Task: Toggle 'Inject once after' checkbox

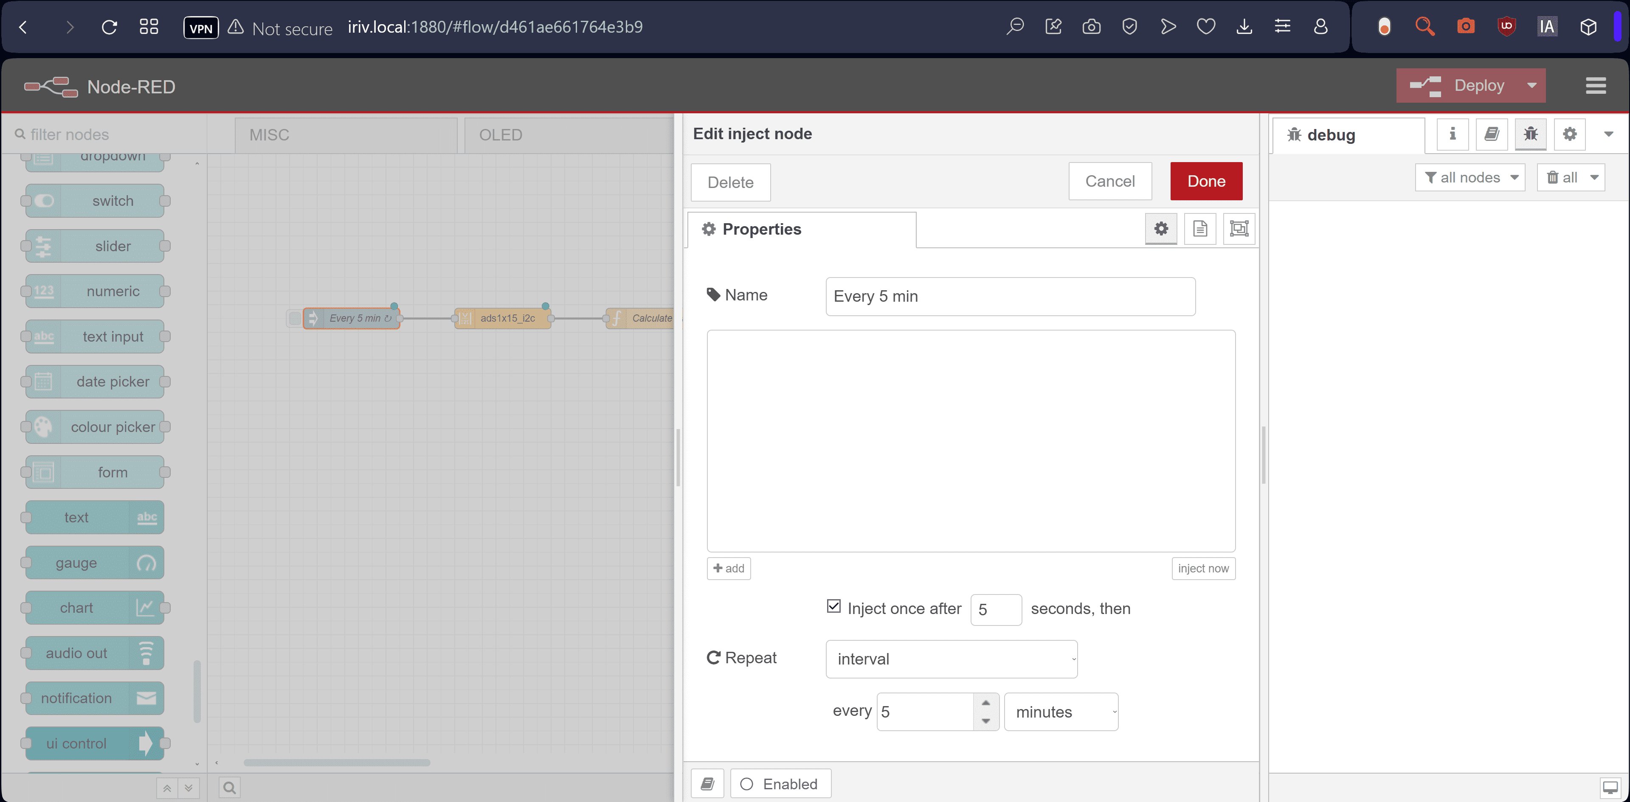Action: tap(833, 606)
